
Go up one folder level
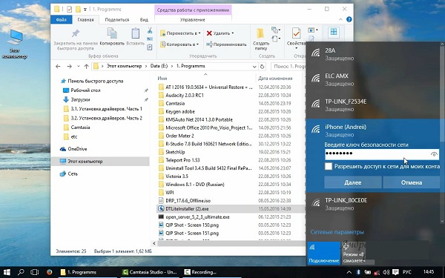coord(87,67)
